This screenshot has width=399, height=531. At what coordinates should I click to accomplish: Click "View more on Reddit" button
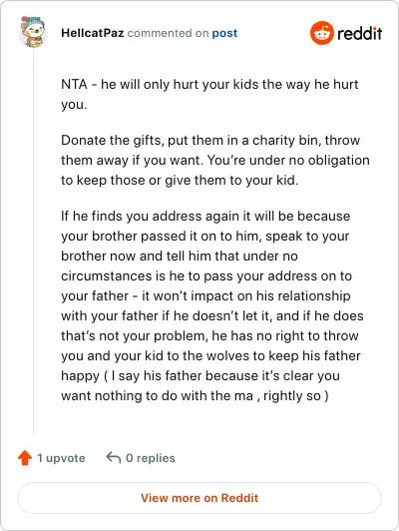199,498
